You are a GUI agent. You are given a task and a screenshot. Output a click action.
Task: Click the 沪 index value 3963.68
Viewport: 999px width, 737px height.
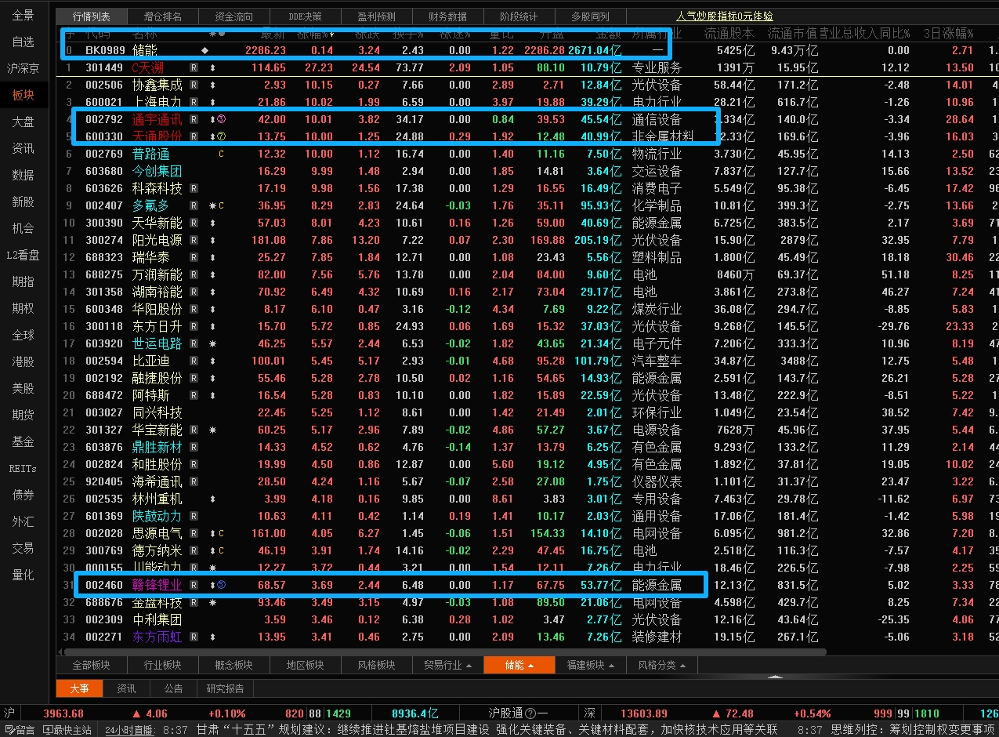tap(64, 713)
